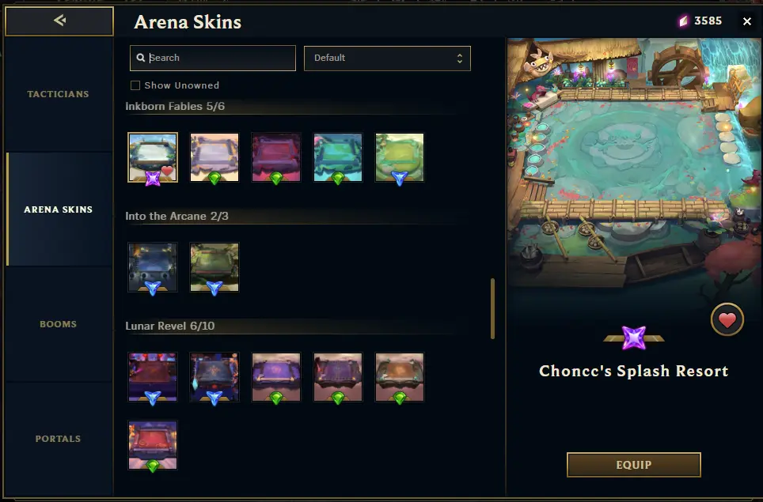Open the Default sort dropdown
The image size is (763, 502).
pyautogui.click(x=387, y=59)
